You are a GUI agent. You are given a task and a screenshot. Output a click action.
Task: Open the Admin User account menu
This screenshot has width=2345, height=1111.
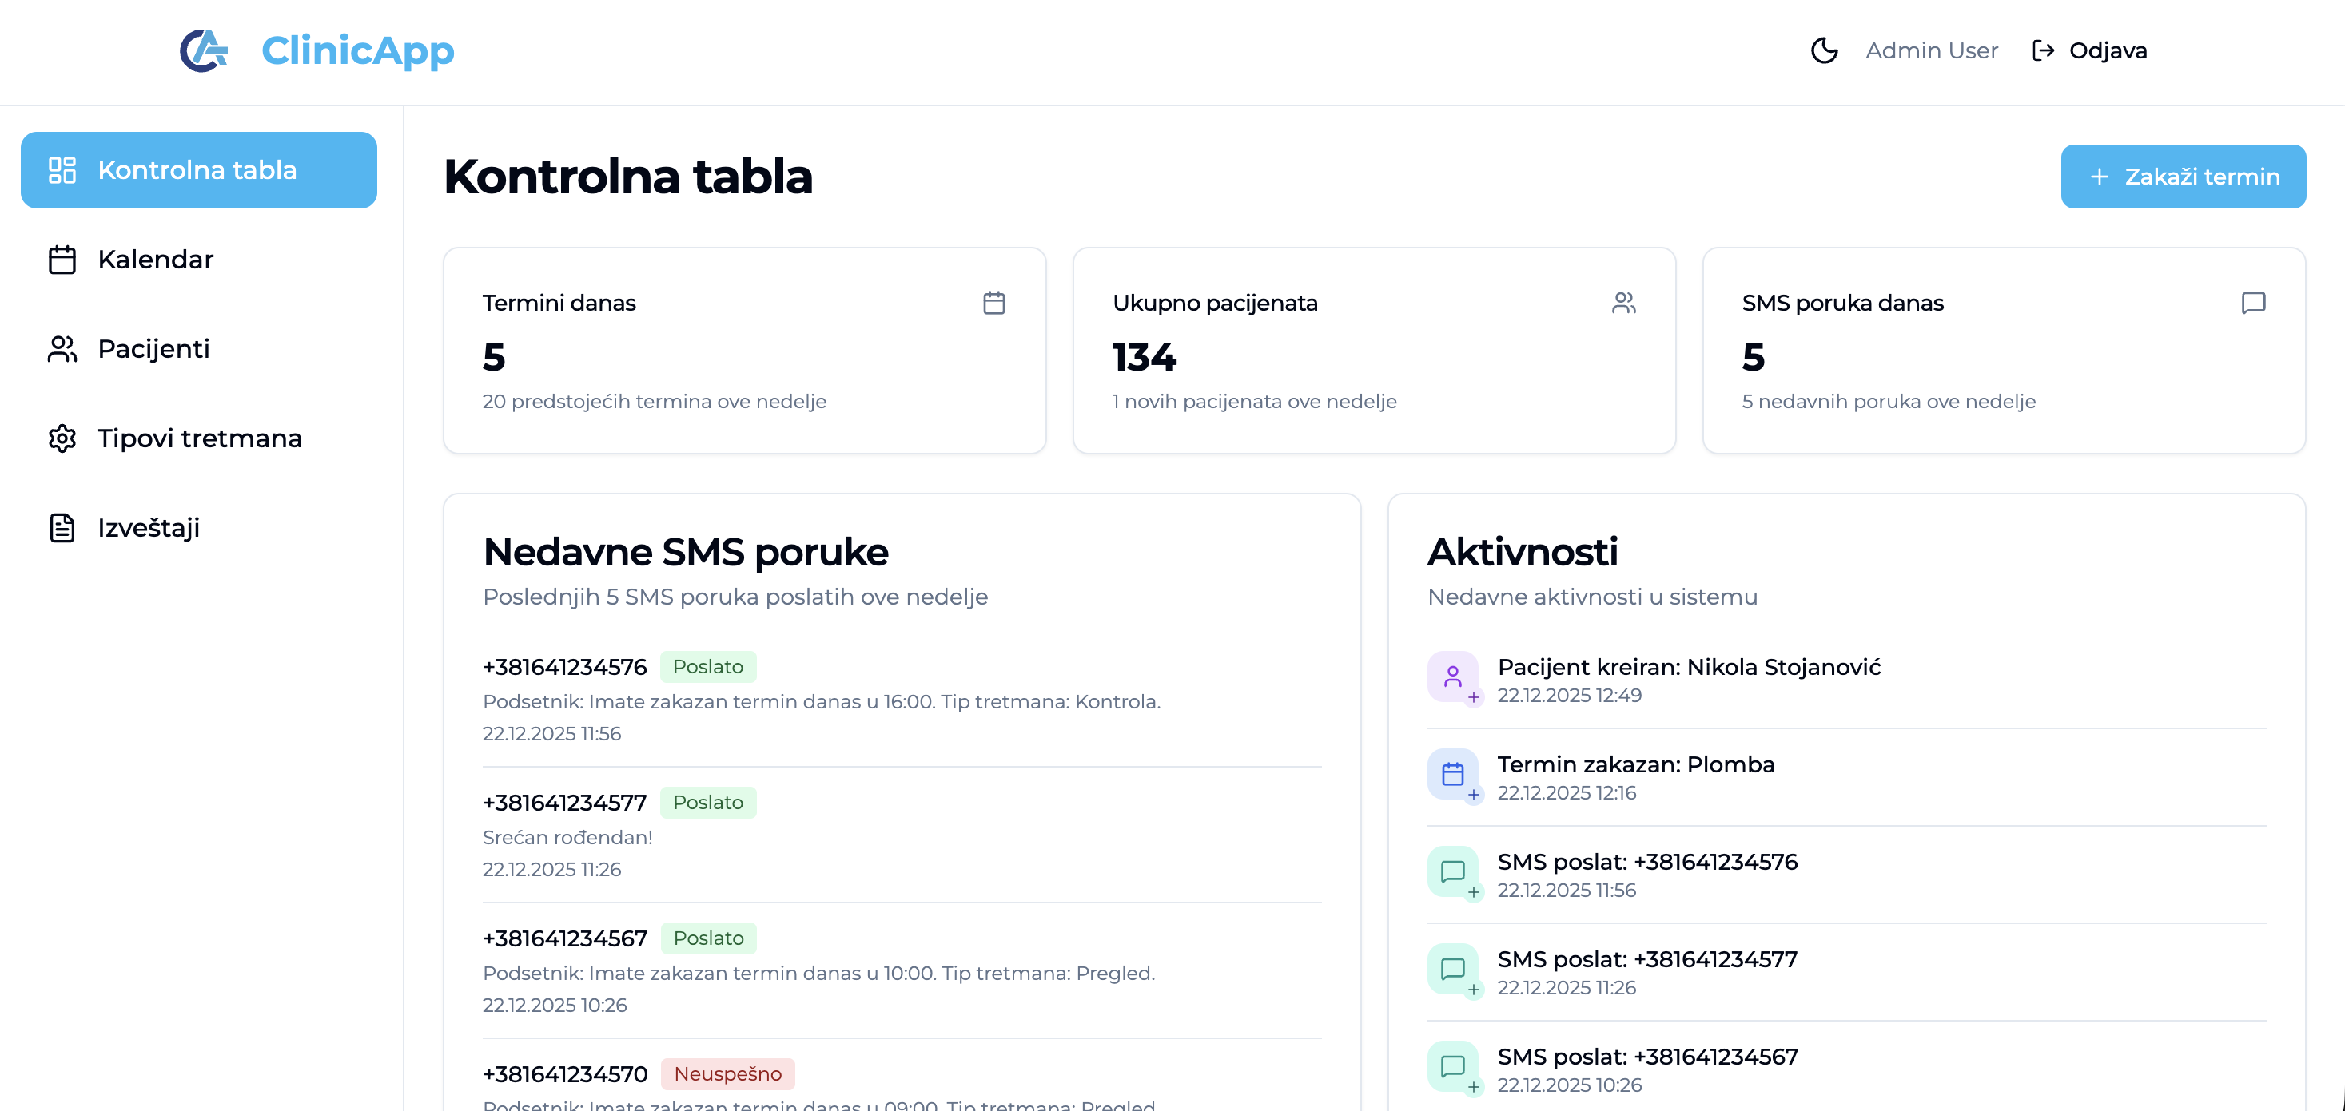click(x=1932, y=50)
